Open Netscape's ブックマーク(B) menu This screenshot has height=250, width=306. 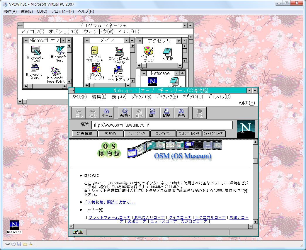point(167,97)
